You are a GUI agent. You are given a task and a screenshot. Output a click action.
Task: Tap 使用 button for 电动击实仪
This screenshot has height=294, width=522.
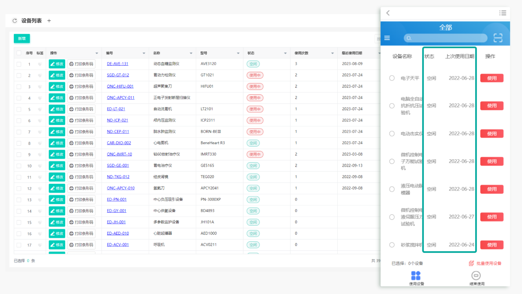tap(492, 134)
